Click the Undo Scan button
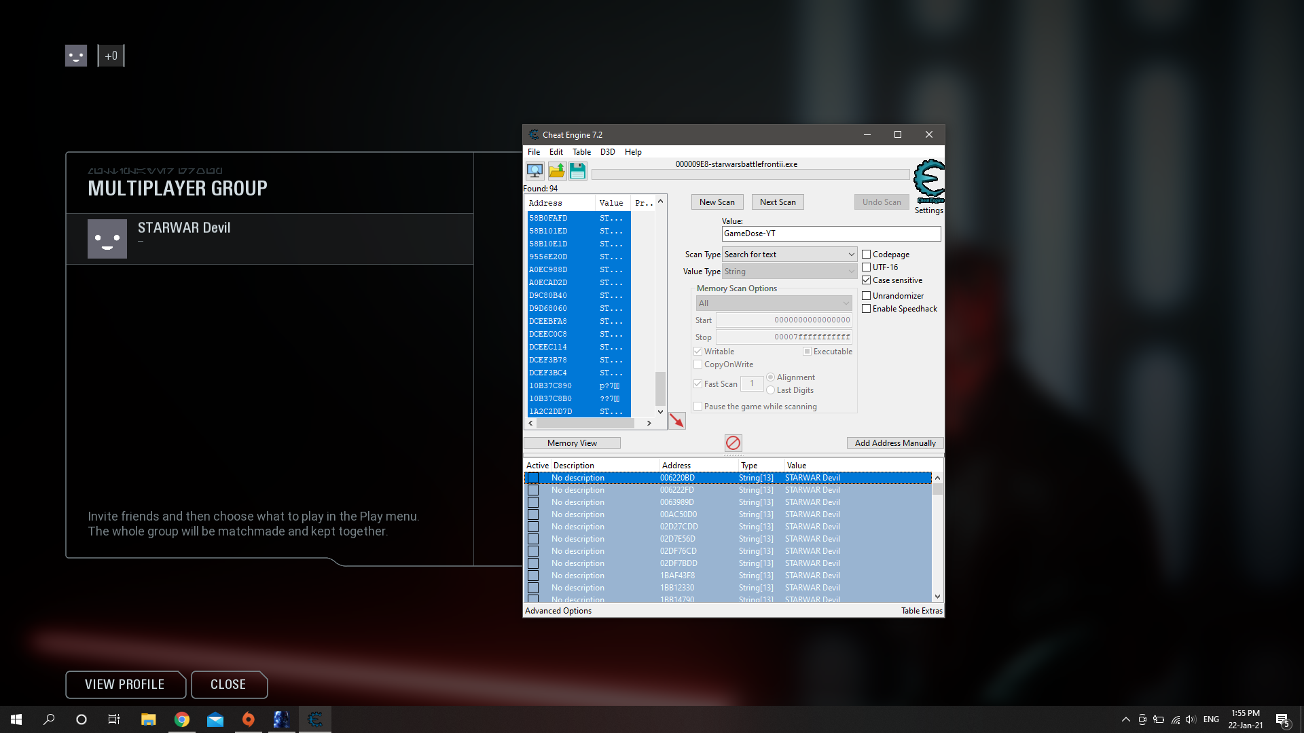Image resolution: width=1304 pixels, height=733 pixels. click(x=882, y=202)
